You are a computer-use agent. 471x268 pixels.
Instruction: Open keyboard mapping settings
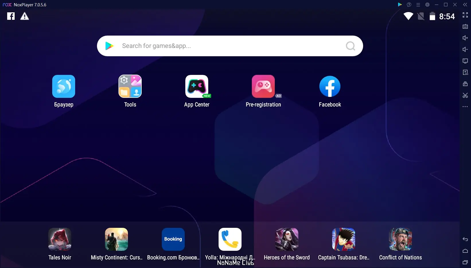point(465,26)
